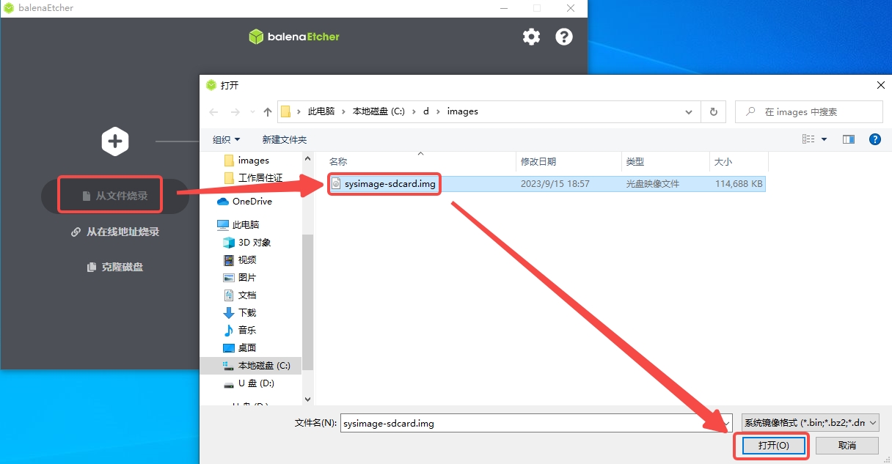Click the size cell 114,688 KB
This screenshot has width=892, height=464.
tap(739, 184)
